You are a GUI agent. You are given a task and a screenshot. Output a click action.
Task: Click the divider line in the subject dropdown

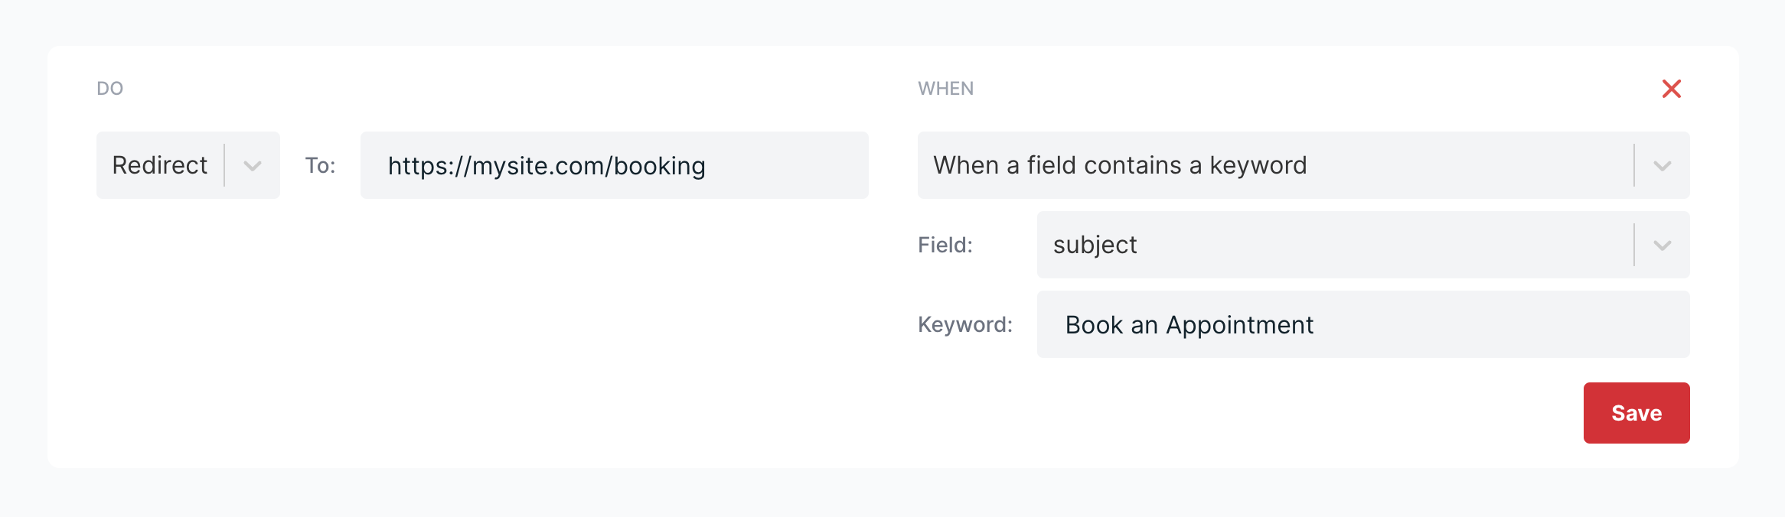click(1634, 245)
